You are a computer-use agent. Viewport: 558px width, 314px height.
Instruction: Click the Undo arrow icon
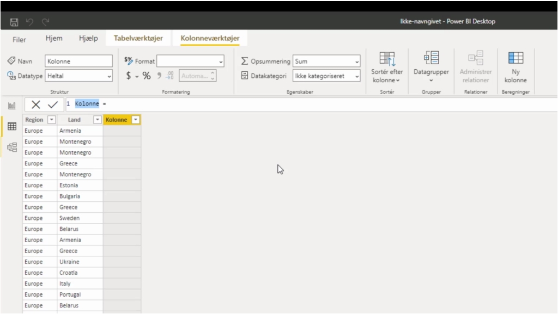[x=29, y=22]
